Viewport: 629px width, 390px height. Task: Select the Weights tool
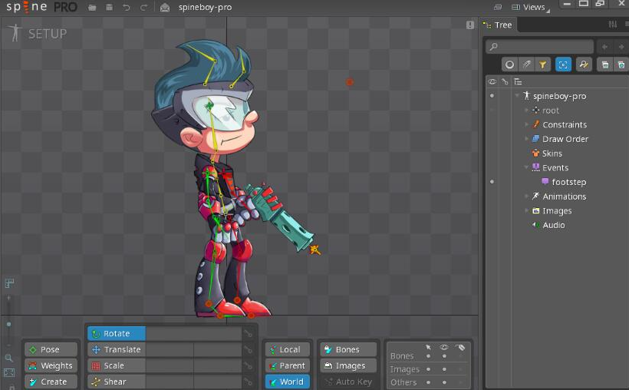(x=51, y=365)
